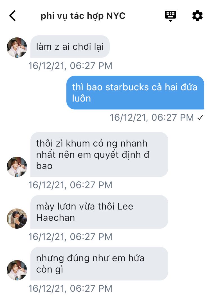
Task: Tap timestamp under the blue sent message
Action: pyautogui.click(x=152, y=118)
